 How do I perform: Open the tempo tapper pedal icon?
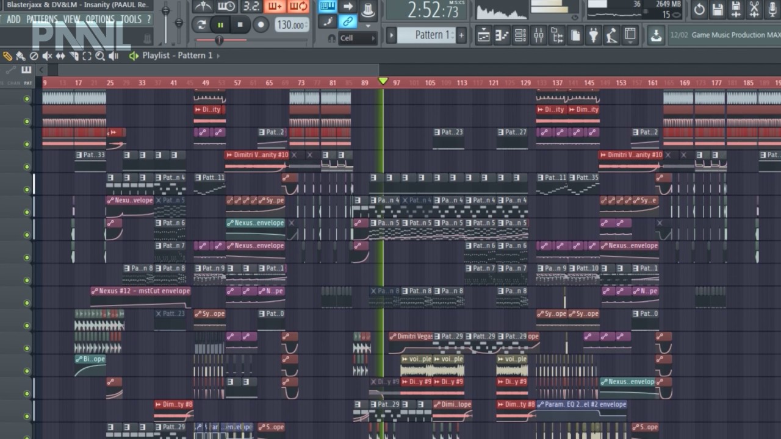tap(611, 35)
